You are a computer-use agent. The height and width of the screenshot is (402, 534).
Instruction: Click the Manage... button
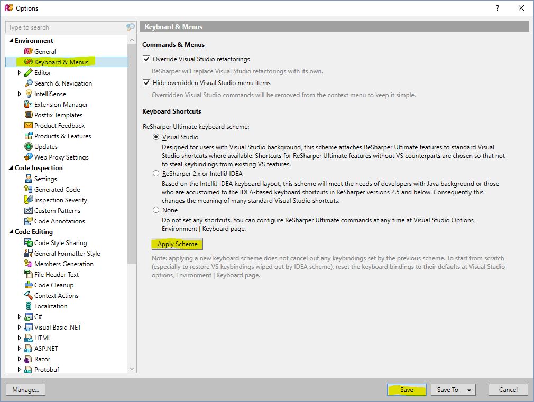25,389
